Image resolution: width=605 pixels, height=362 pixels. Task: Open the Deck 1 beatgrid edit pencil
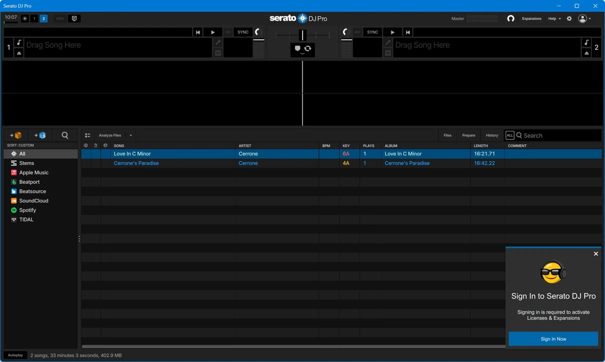[218, 43]
